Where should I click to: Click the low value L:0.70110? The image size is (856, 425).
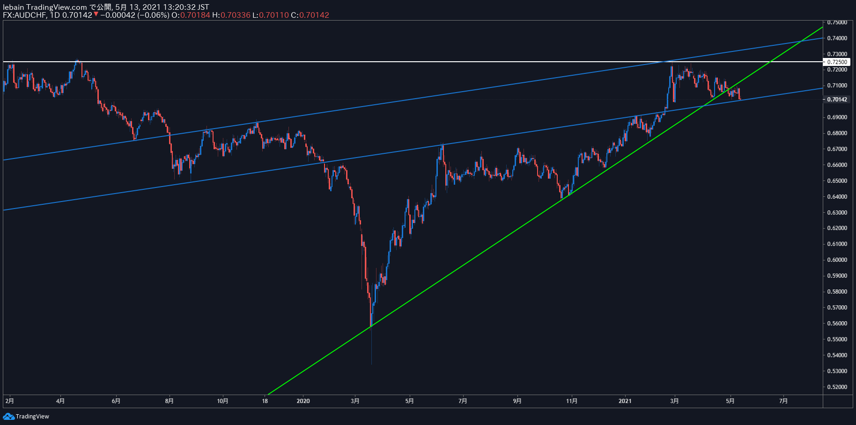(x=271, y=15)
